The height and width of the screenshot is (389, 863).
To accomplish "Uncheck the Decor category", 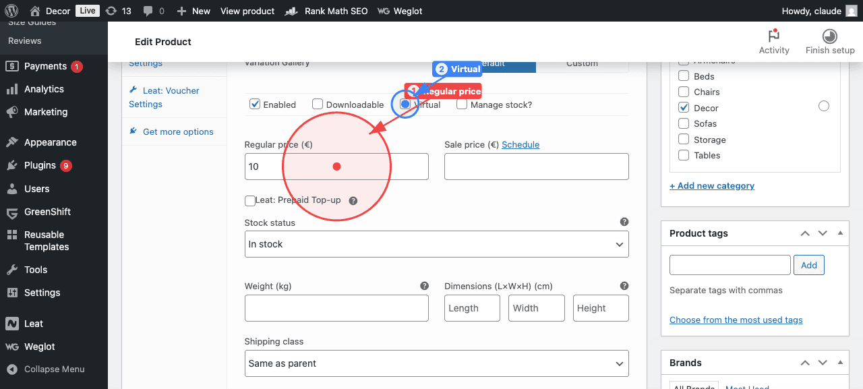I will click(684, 108).
